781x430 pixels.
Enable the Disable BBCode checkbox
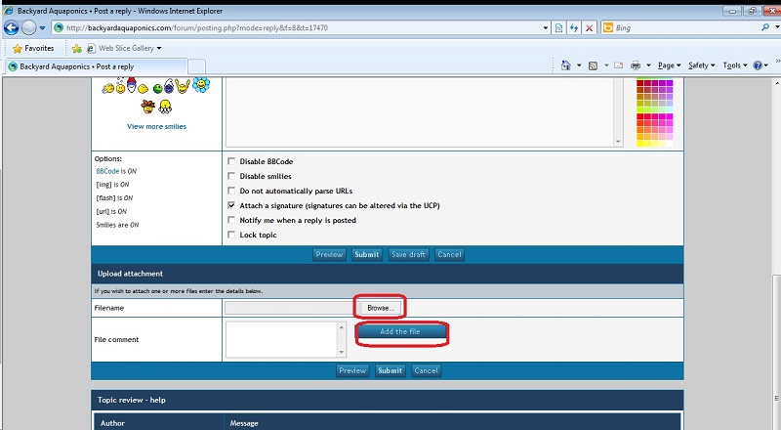(231, 161)
